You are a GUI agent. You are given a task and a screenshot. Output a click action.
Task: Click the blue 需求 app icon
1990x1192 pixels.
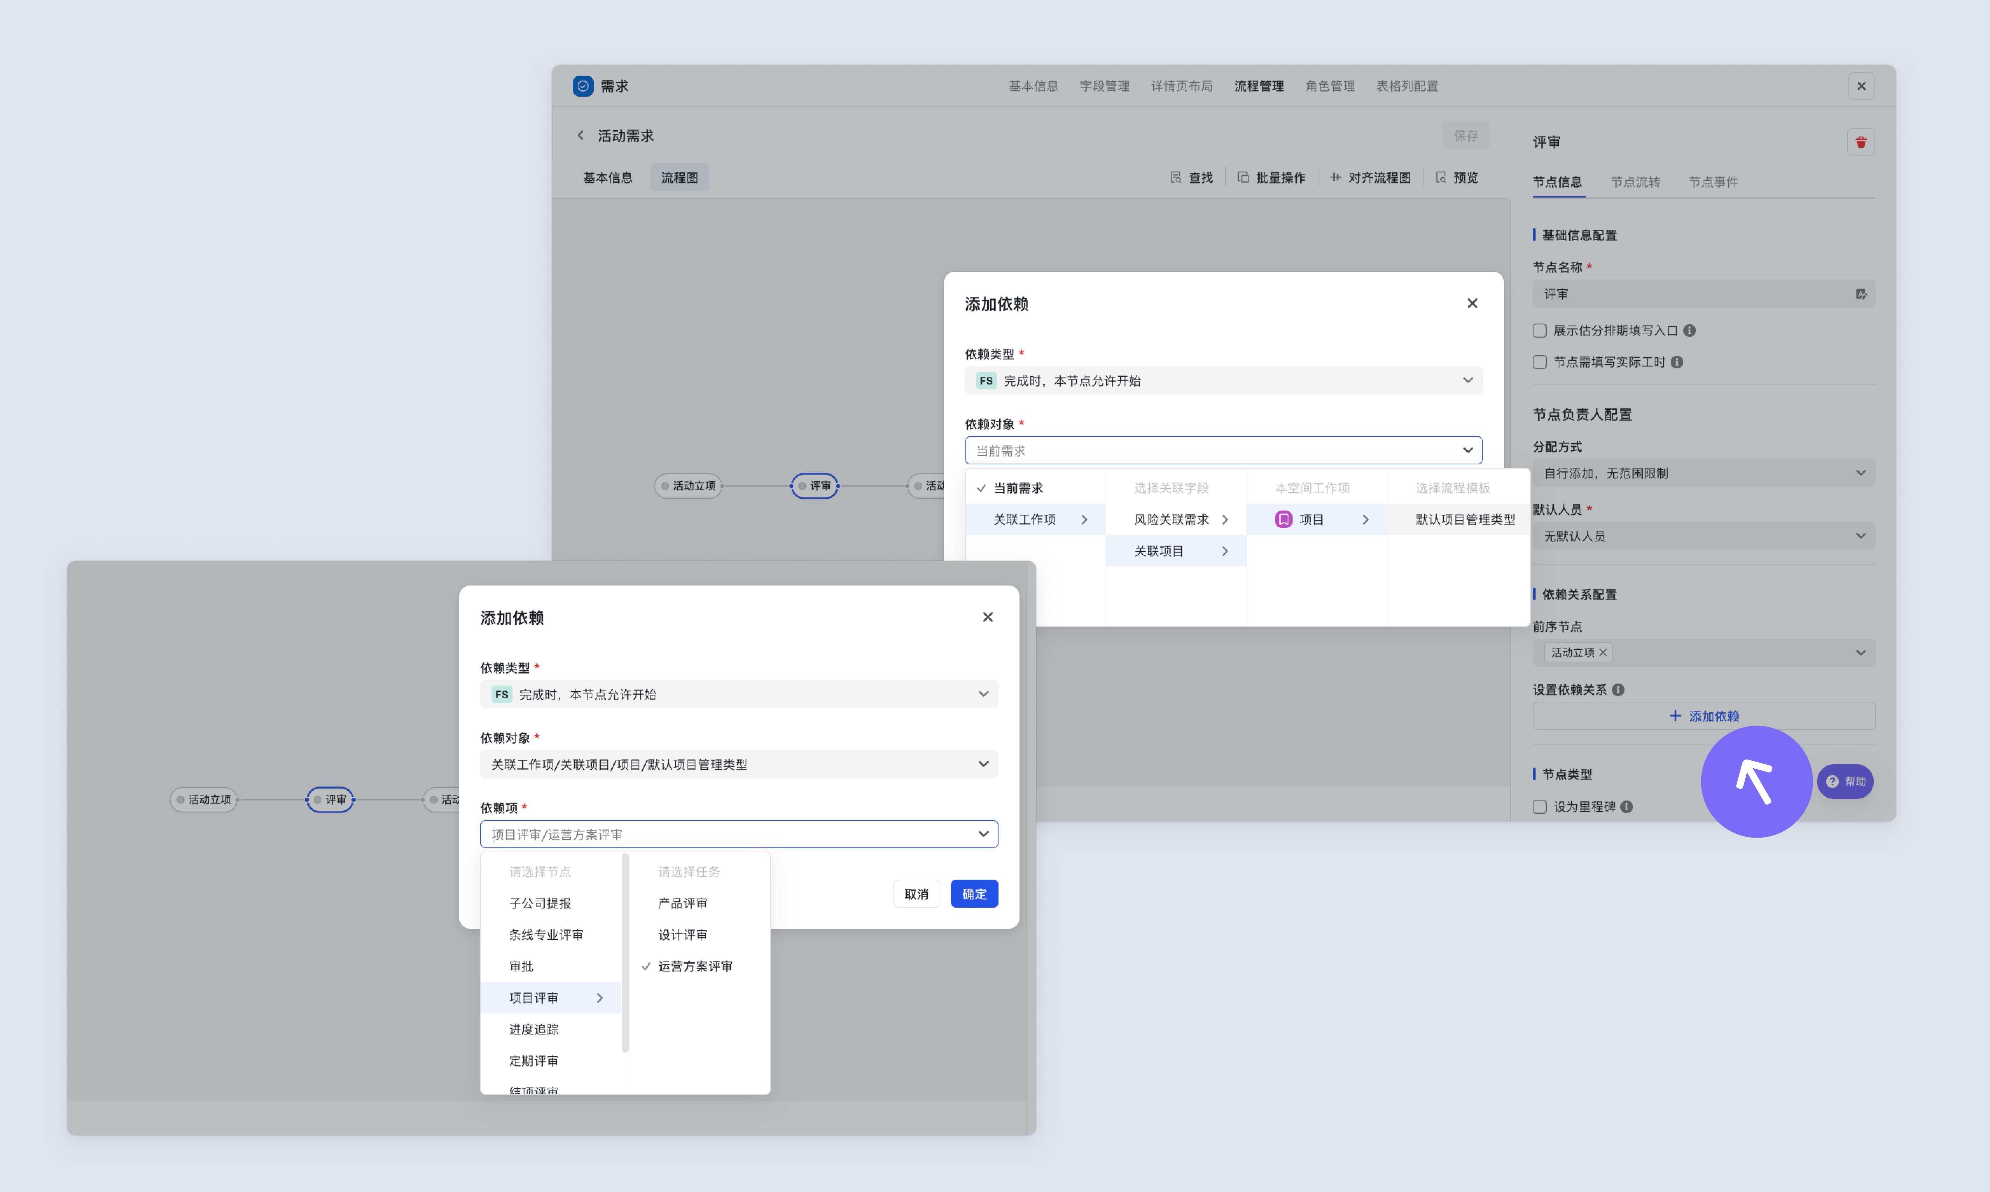[x=582, y=86]
